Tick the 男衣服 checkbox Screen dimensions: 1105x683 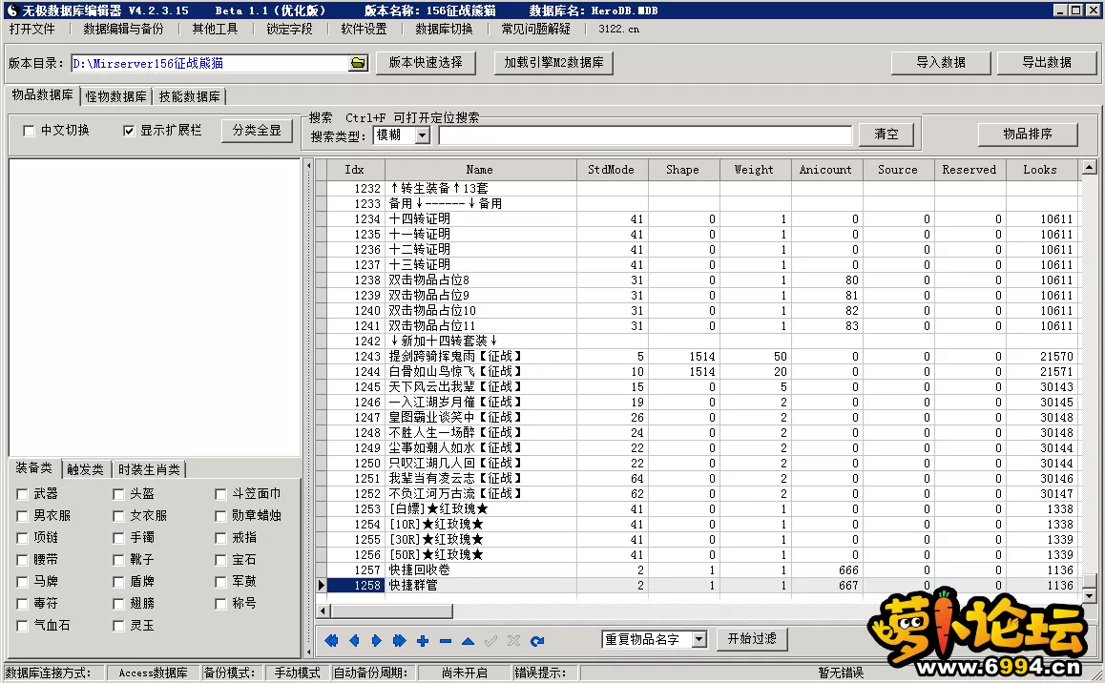[x=22, y=516]
